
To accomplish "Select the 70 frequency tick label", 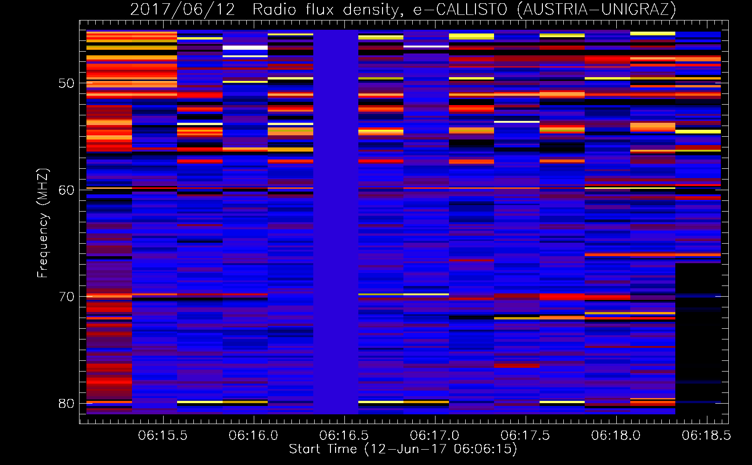I will (x=66, y=297).
